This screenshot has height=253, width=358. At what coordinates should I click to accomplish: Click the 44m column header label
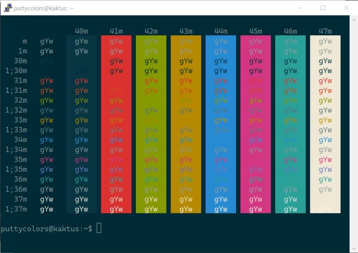tap(220, 31)
